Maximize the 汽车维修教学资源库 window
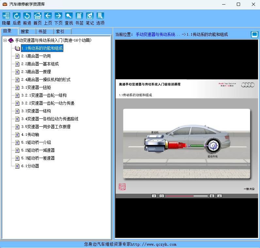This screenshot has width=260, height=248. tap(238, 4)
